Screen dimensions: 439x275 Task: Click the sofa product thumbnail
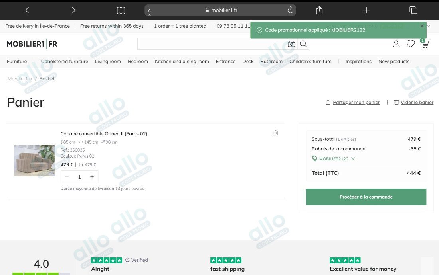click(35, 160)
